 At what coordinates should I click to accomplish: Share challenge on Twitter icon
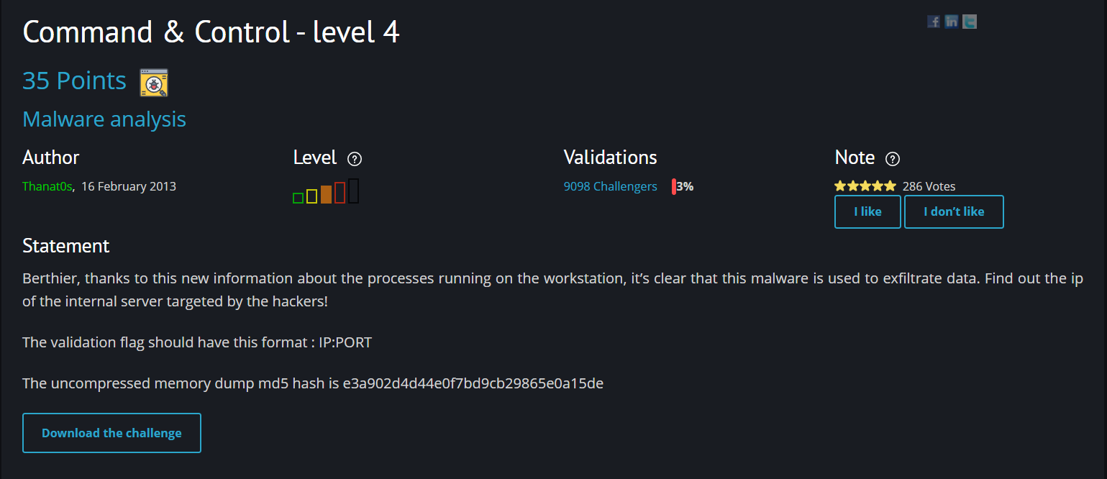(970, 22)
